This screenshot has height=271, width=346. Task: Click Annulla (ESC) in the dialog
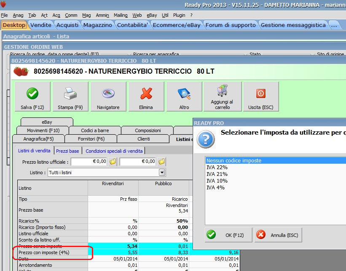coord(278,235)
